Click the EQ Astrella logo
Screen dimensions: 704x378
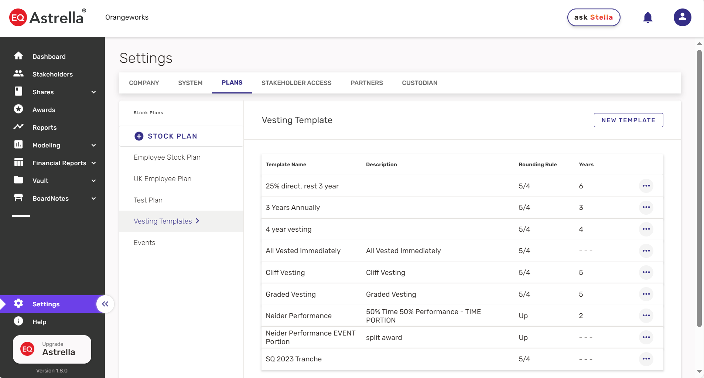47,17
